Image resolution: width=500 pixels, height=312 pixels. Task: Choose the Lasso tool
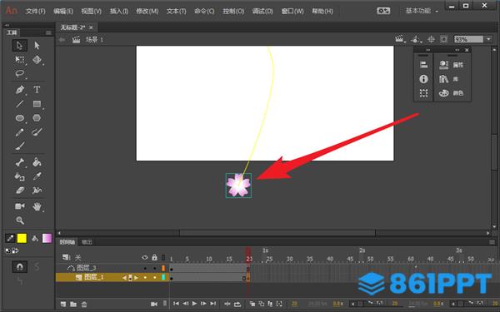(x=20, y=73)
